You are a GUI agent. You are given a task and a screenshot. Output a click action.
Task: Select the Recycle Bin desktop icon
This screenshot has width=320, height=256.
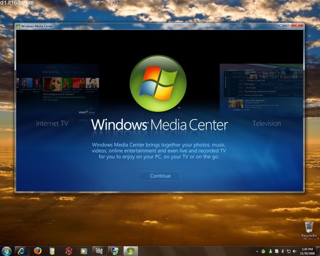[x=309, y=229]
